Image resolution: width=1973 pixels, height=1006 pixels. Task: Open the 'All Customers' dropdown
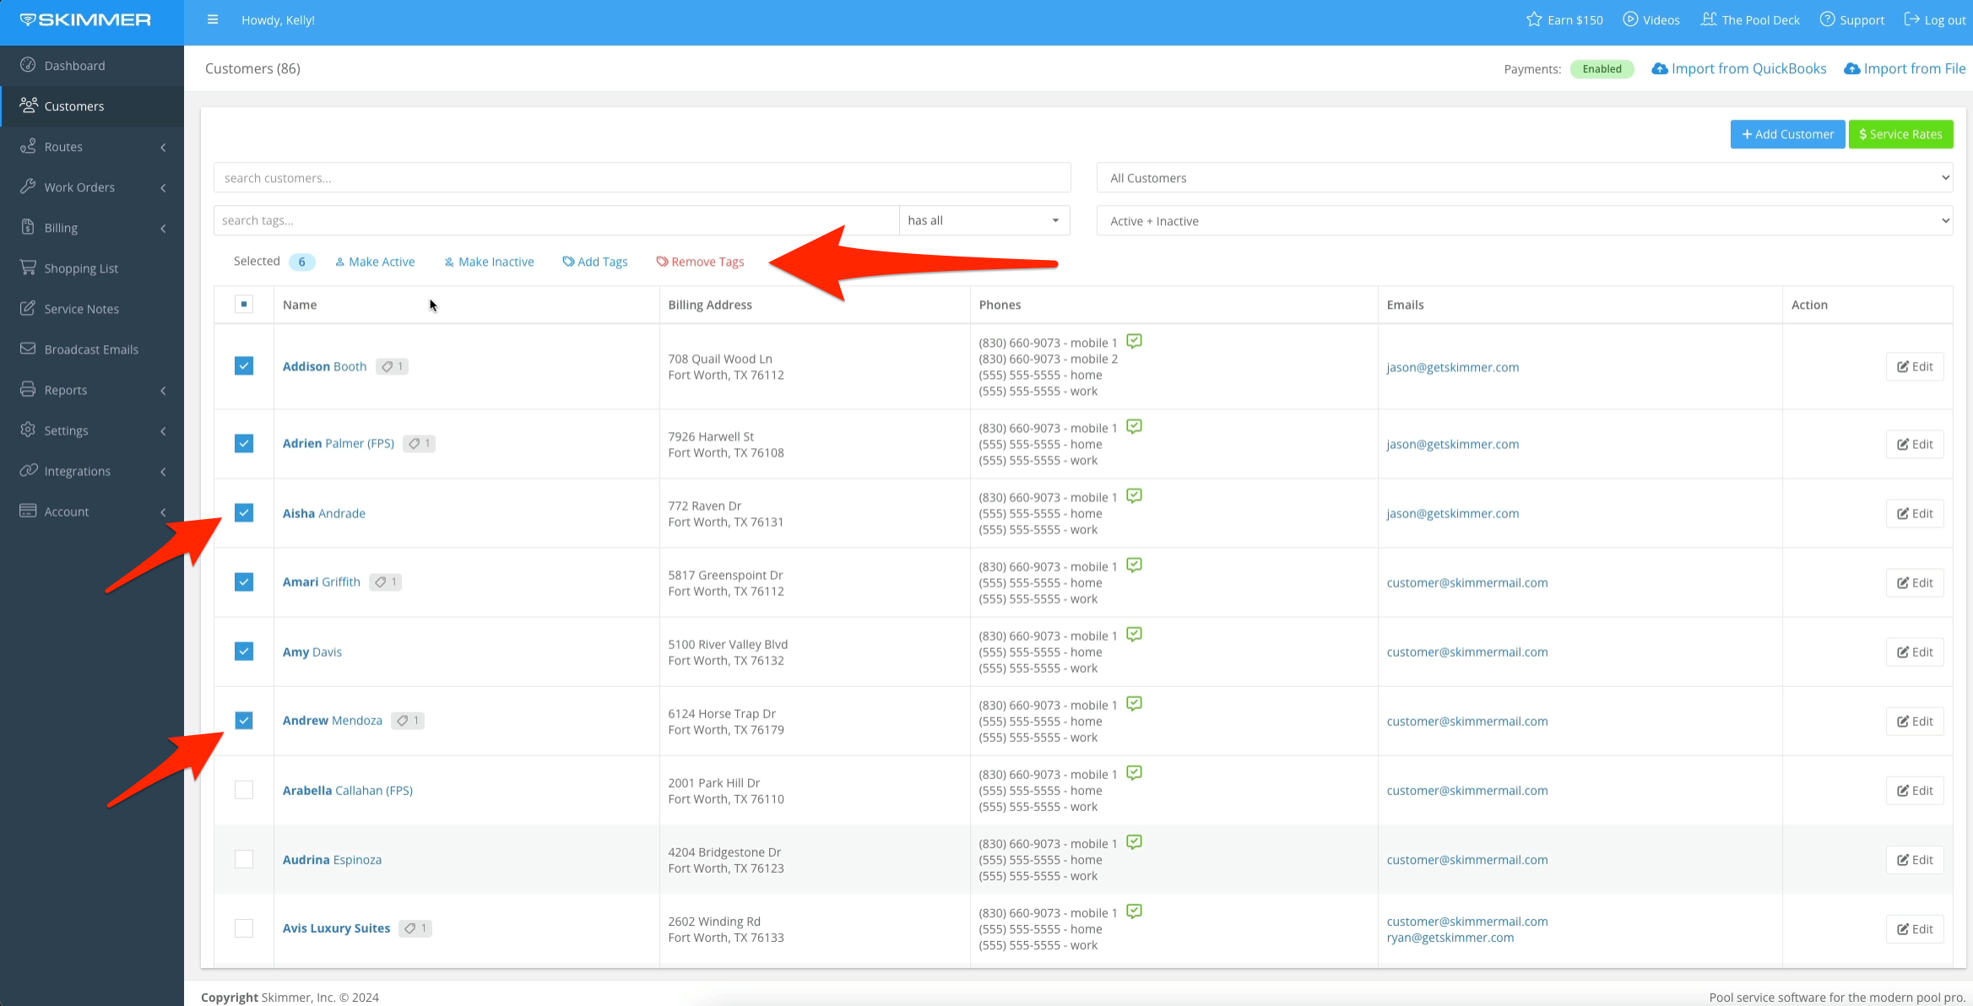click(x=1523, y=177)
